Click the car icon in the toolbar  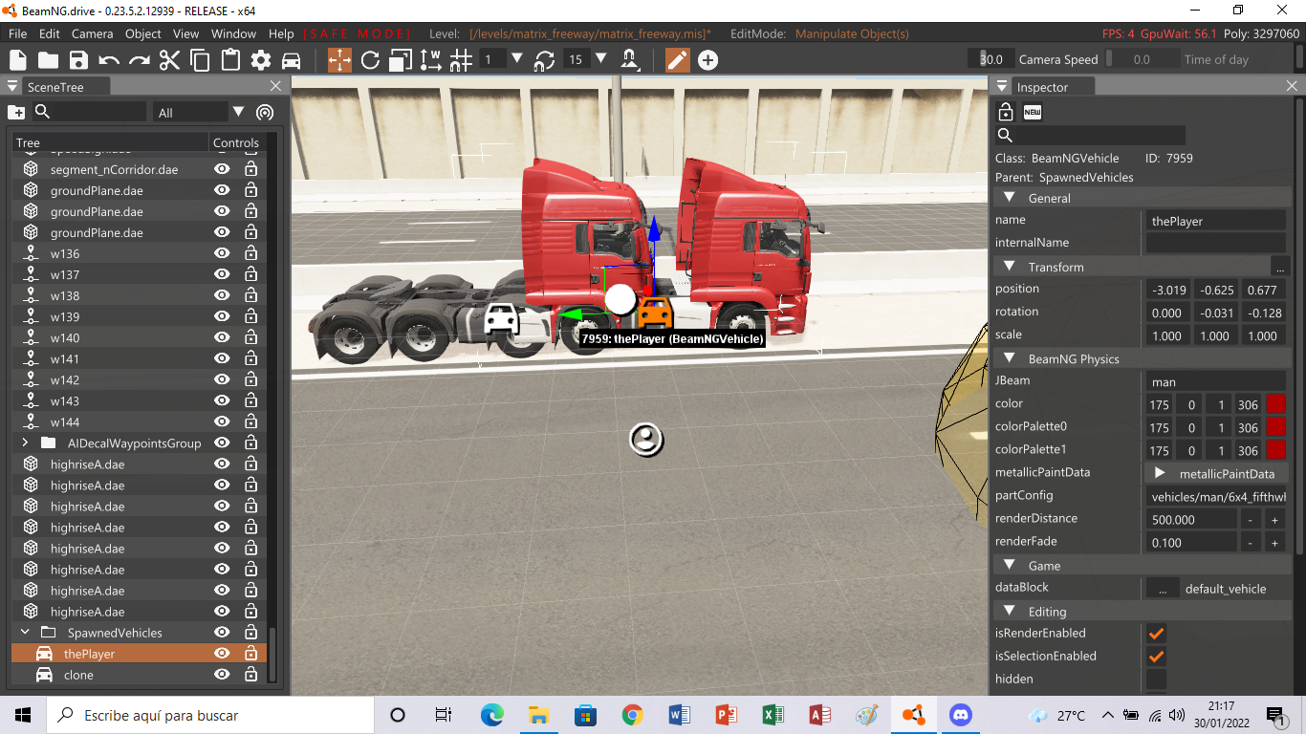pos(292,60)
